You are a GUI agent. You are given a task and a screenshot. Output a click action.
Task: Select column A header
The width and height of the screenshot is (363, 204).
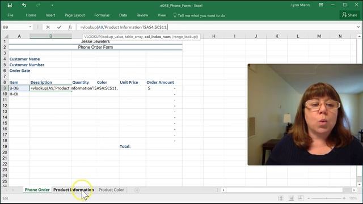[19, 36]
